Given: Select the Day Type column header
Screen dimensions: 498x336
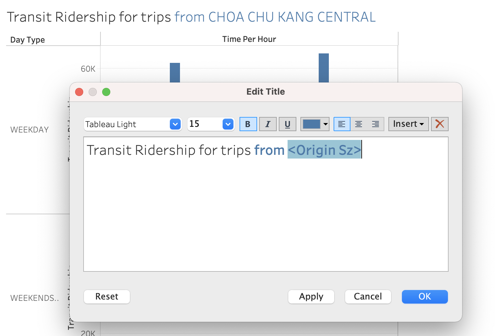Looking at the screenshot, I should point(28,40).
